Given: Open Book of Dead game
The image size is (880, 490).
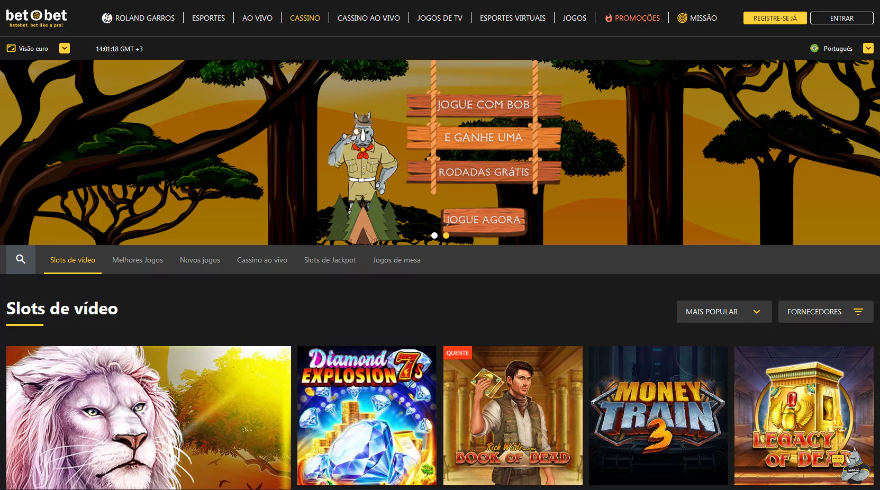Looking at the screenshot, I should (513, 416).
